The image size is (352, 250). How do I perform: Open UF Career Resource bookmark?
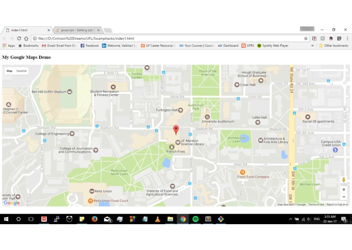coord(158,46)
